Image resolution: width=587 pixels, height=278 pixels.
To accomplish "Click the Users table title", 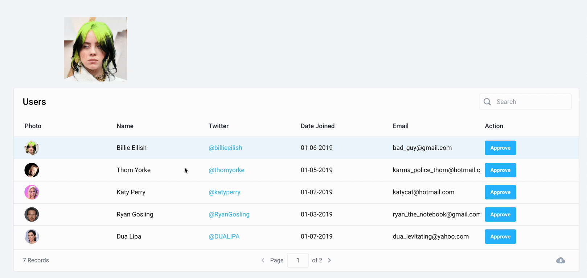I will click(34, 102).
